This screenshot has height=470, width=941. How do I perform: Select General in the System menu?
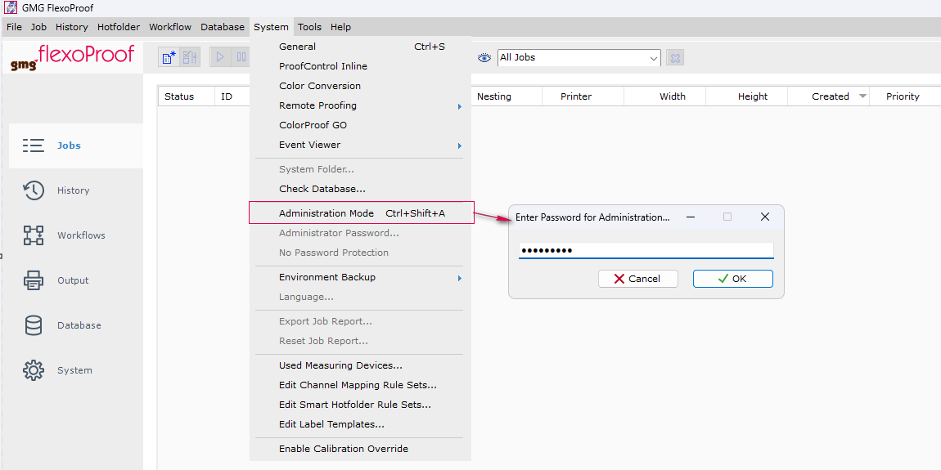click(361, 47)
